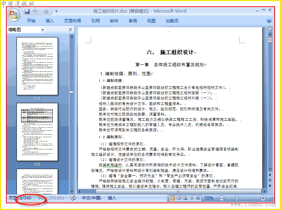Click the Redo icon in quick access toolbar
Viewport: 281px width, 210px height.
click(46, 12)
